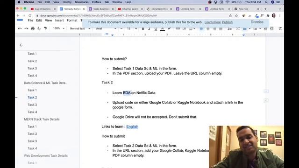Open the highlight color marker tool
Viewport: 299px width, 168px height.
pyautogui.click(x=169, y=28)
